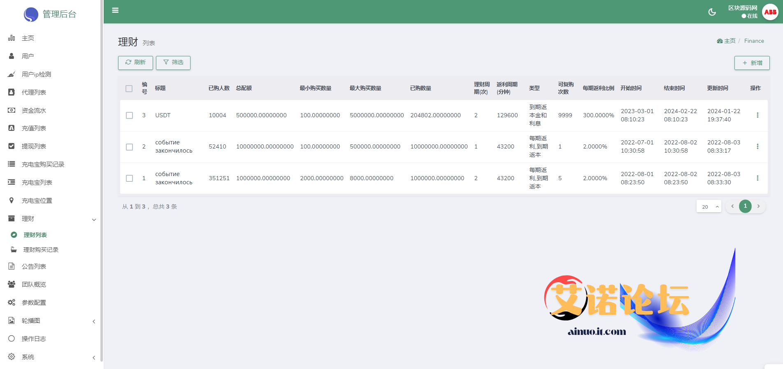Image resolution: width=783 pixels, height=369 pixels.
Task: Click the 主页 breadcrumb link
Action: 730,41
